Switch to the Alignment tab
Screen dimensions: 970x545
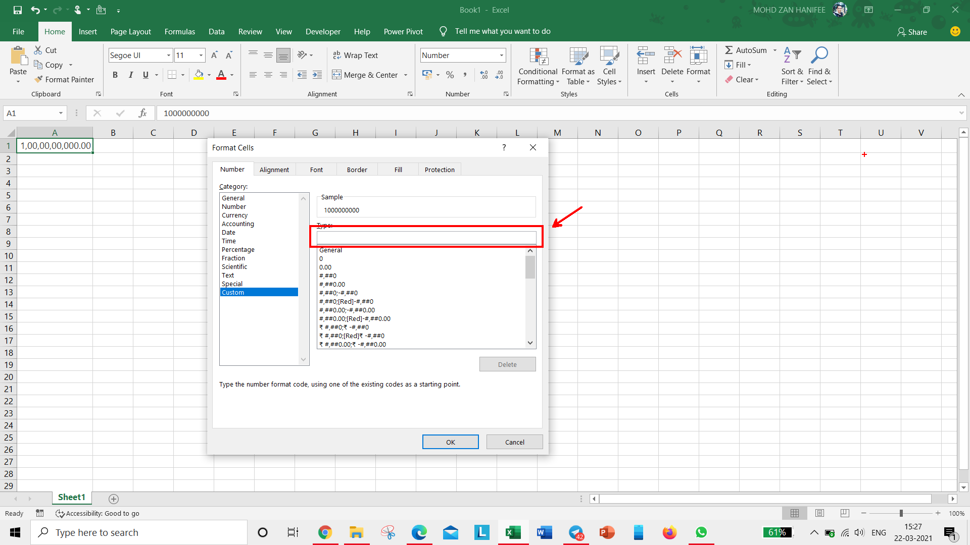click(x=274, y=170)
